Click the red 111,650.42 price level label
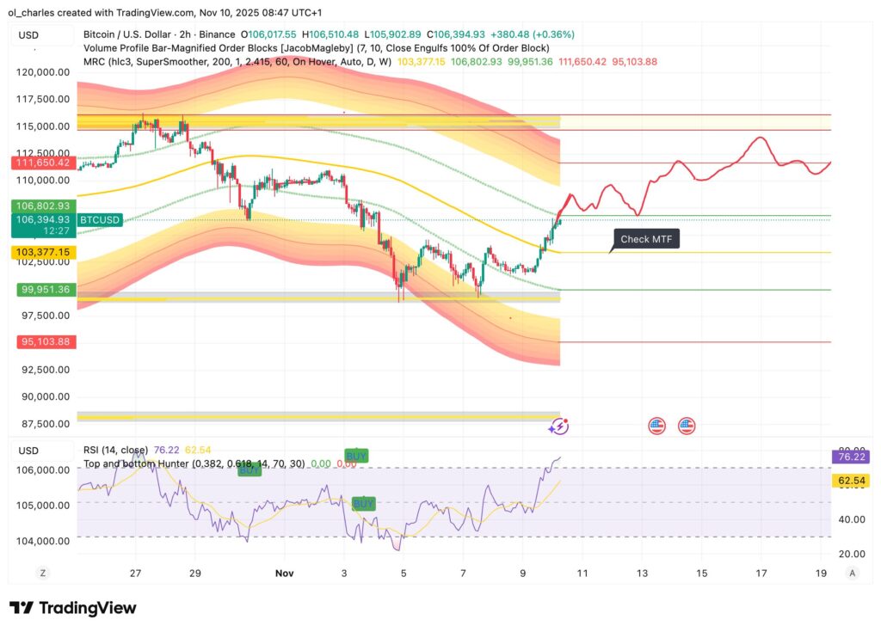Screen dimensions: 881x632 point(42,163)
